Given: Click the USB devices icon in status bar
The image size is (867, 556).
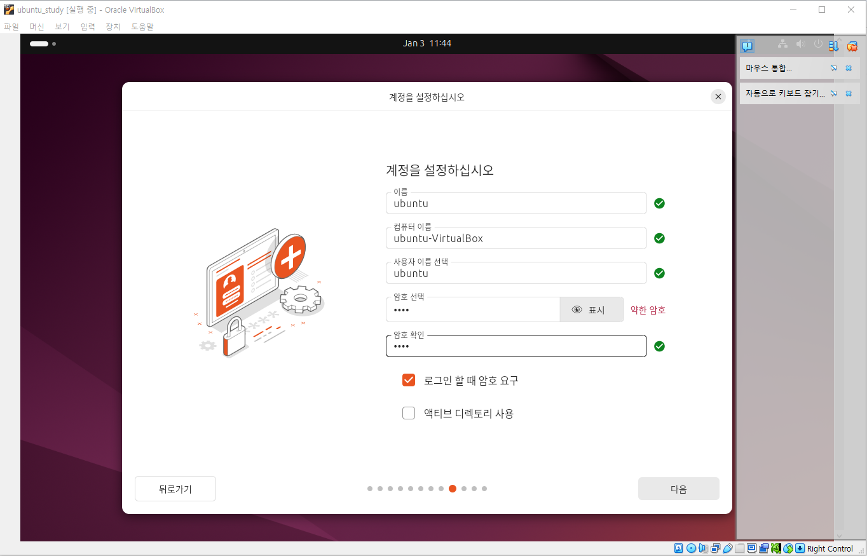Looking at the screenshot, I should coord(728,548).
